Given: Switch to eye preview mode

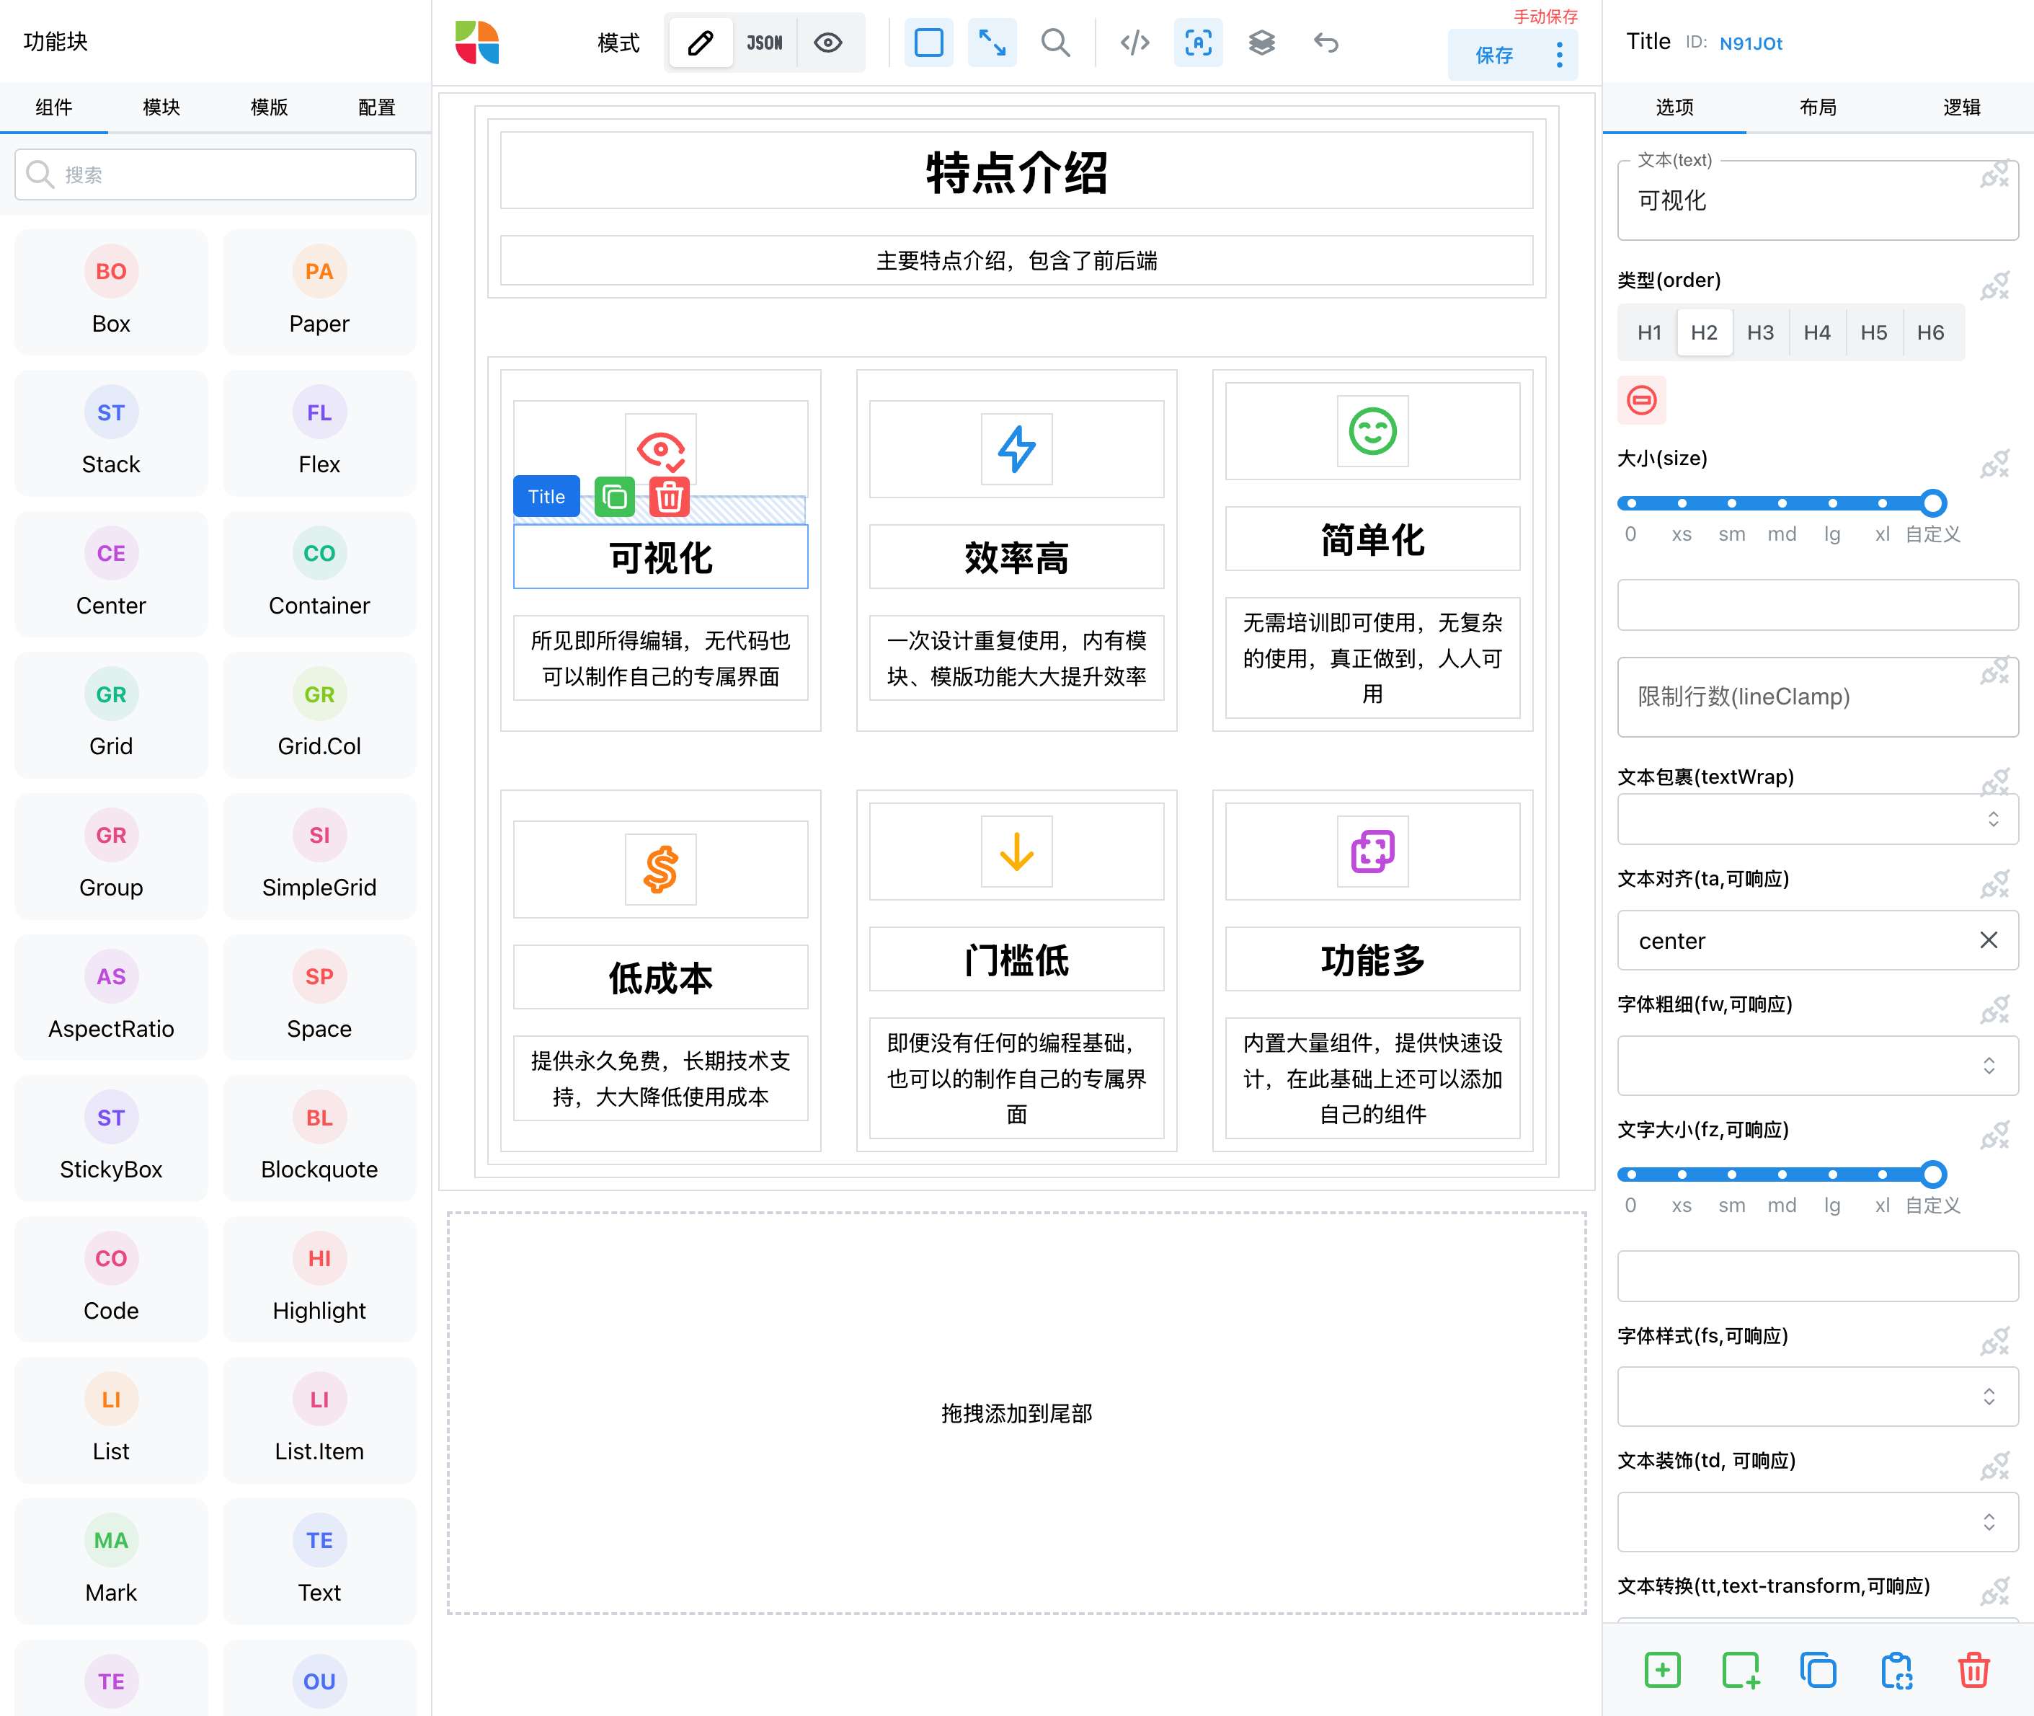Looking at the screenshot, I should click(x=828, y=43).
